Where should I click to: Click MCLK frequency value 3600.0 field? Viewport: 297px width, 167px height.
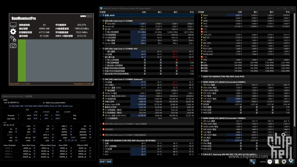pyautogui.click(x=58, y=115)
